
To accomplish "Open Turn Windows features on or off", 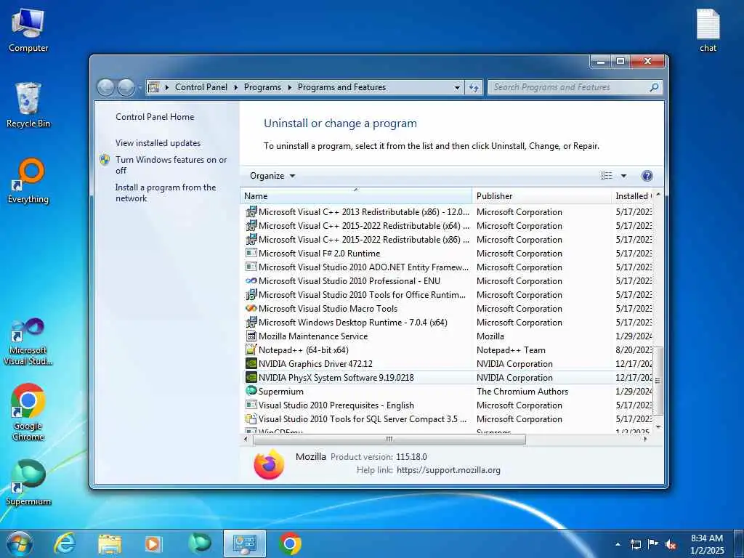I will pyautogui.click(x=171, y=165).
